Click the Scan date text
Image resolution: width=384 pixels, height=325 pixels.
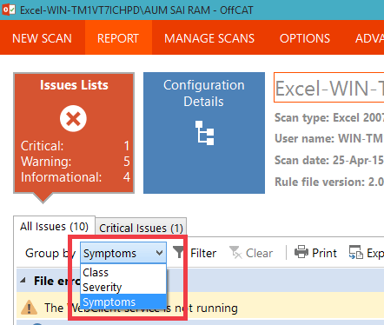329,160
